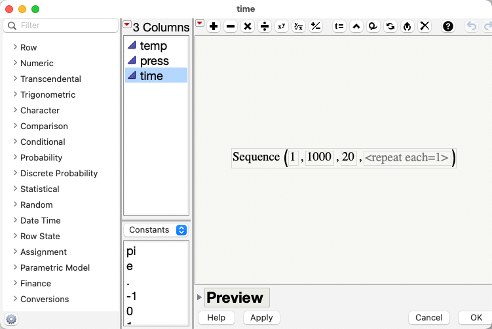Insert the root operator
This screenshot has width=492, height=329.
pos(299,26)
